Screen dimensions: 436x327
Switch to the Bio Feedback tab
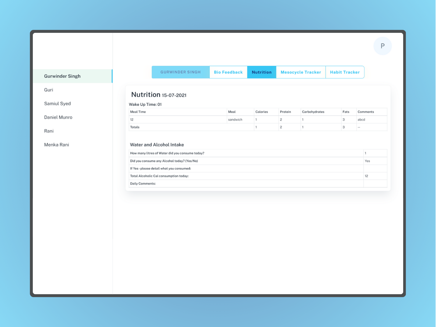point(228,72)
